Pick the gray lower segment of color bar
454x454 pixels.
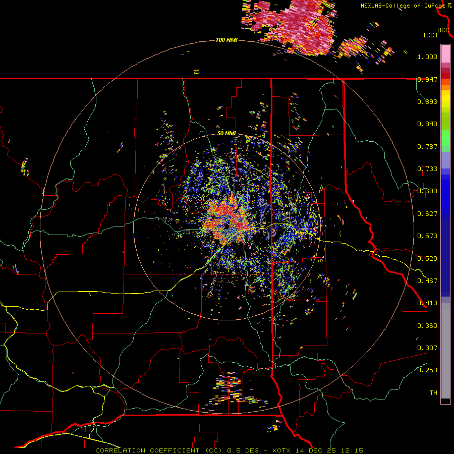pyautogui.click(x=445, y=351)
